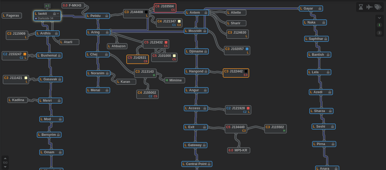The width and height of the screenshot is (386, 170).
Task: Toggle the lock on Bushemal system
Action: [x=59, y=55]
